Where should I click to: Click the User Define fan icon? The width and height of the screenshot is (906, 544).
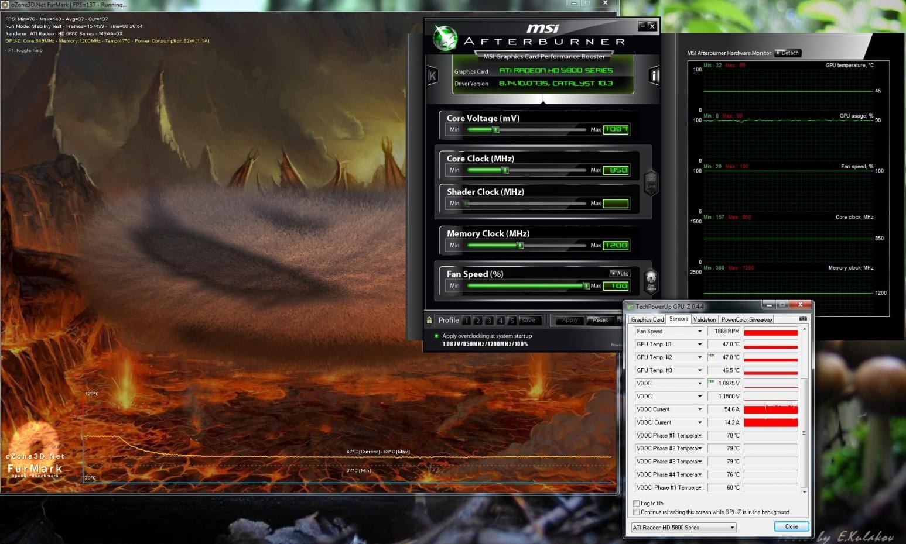(651, 281)
